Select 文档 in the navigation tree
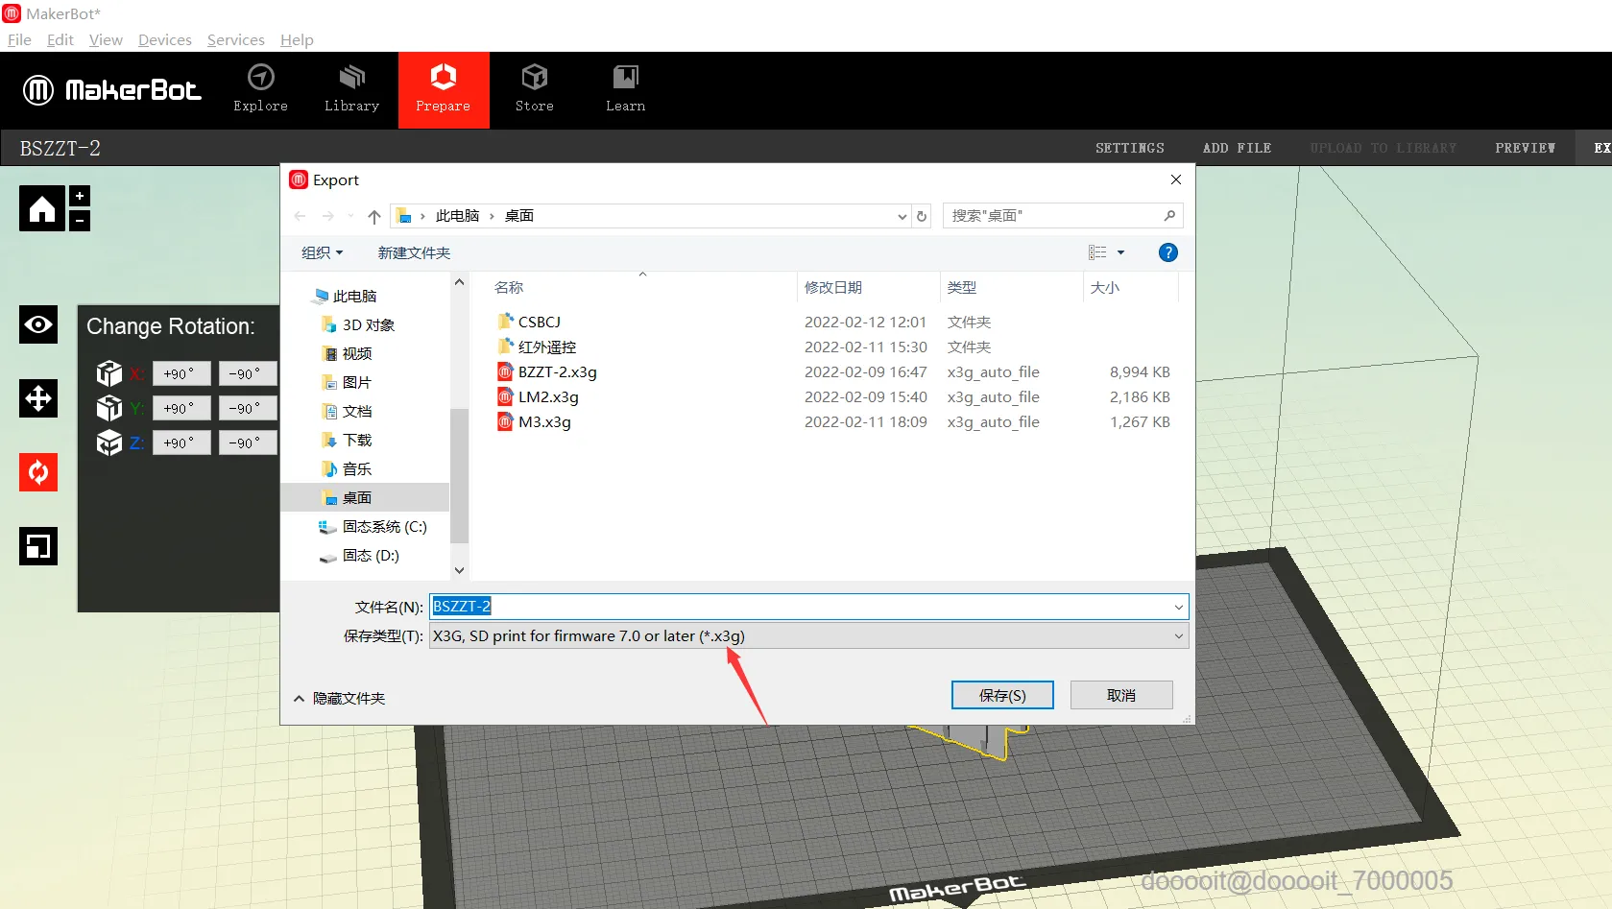Viewport: 1612px width, 909px height. click(x=356, y=411)
